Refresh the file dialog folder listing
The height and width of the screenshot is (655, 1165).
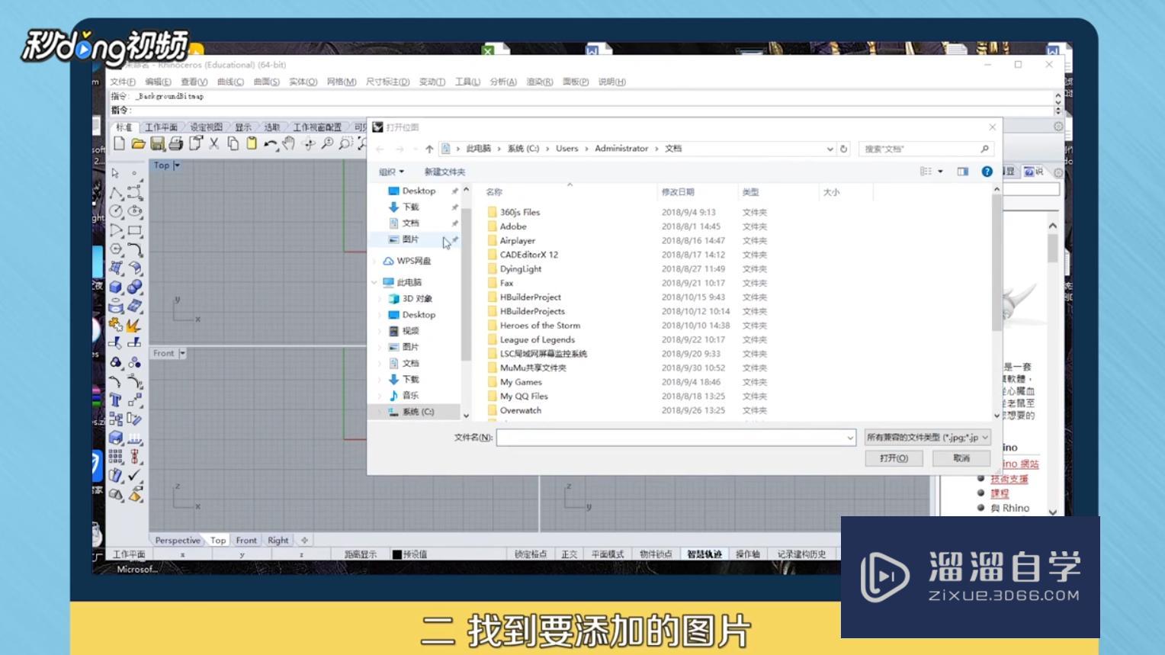click(843, 149)
